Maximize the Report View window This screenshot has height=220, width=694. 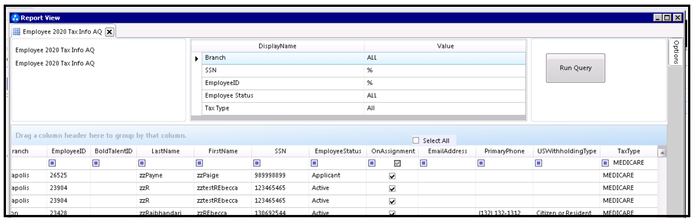coord(668,18)
